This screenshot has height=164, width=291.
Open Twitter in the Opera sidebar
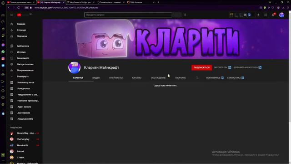point(3,66)
